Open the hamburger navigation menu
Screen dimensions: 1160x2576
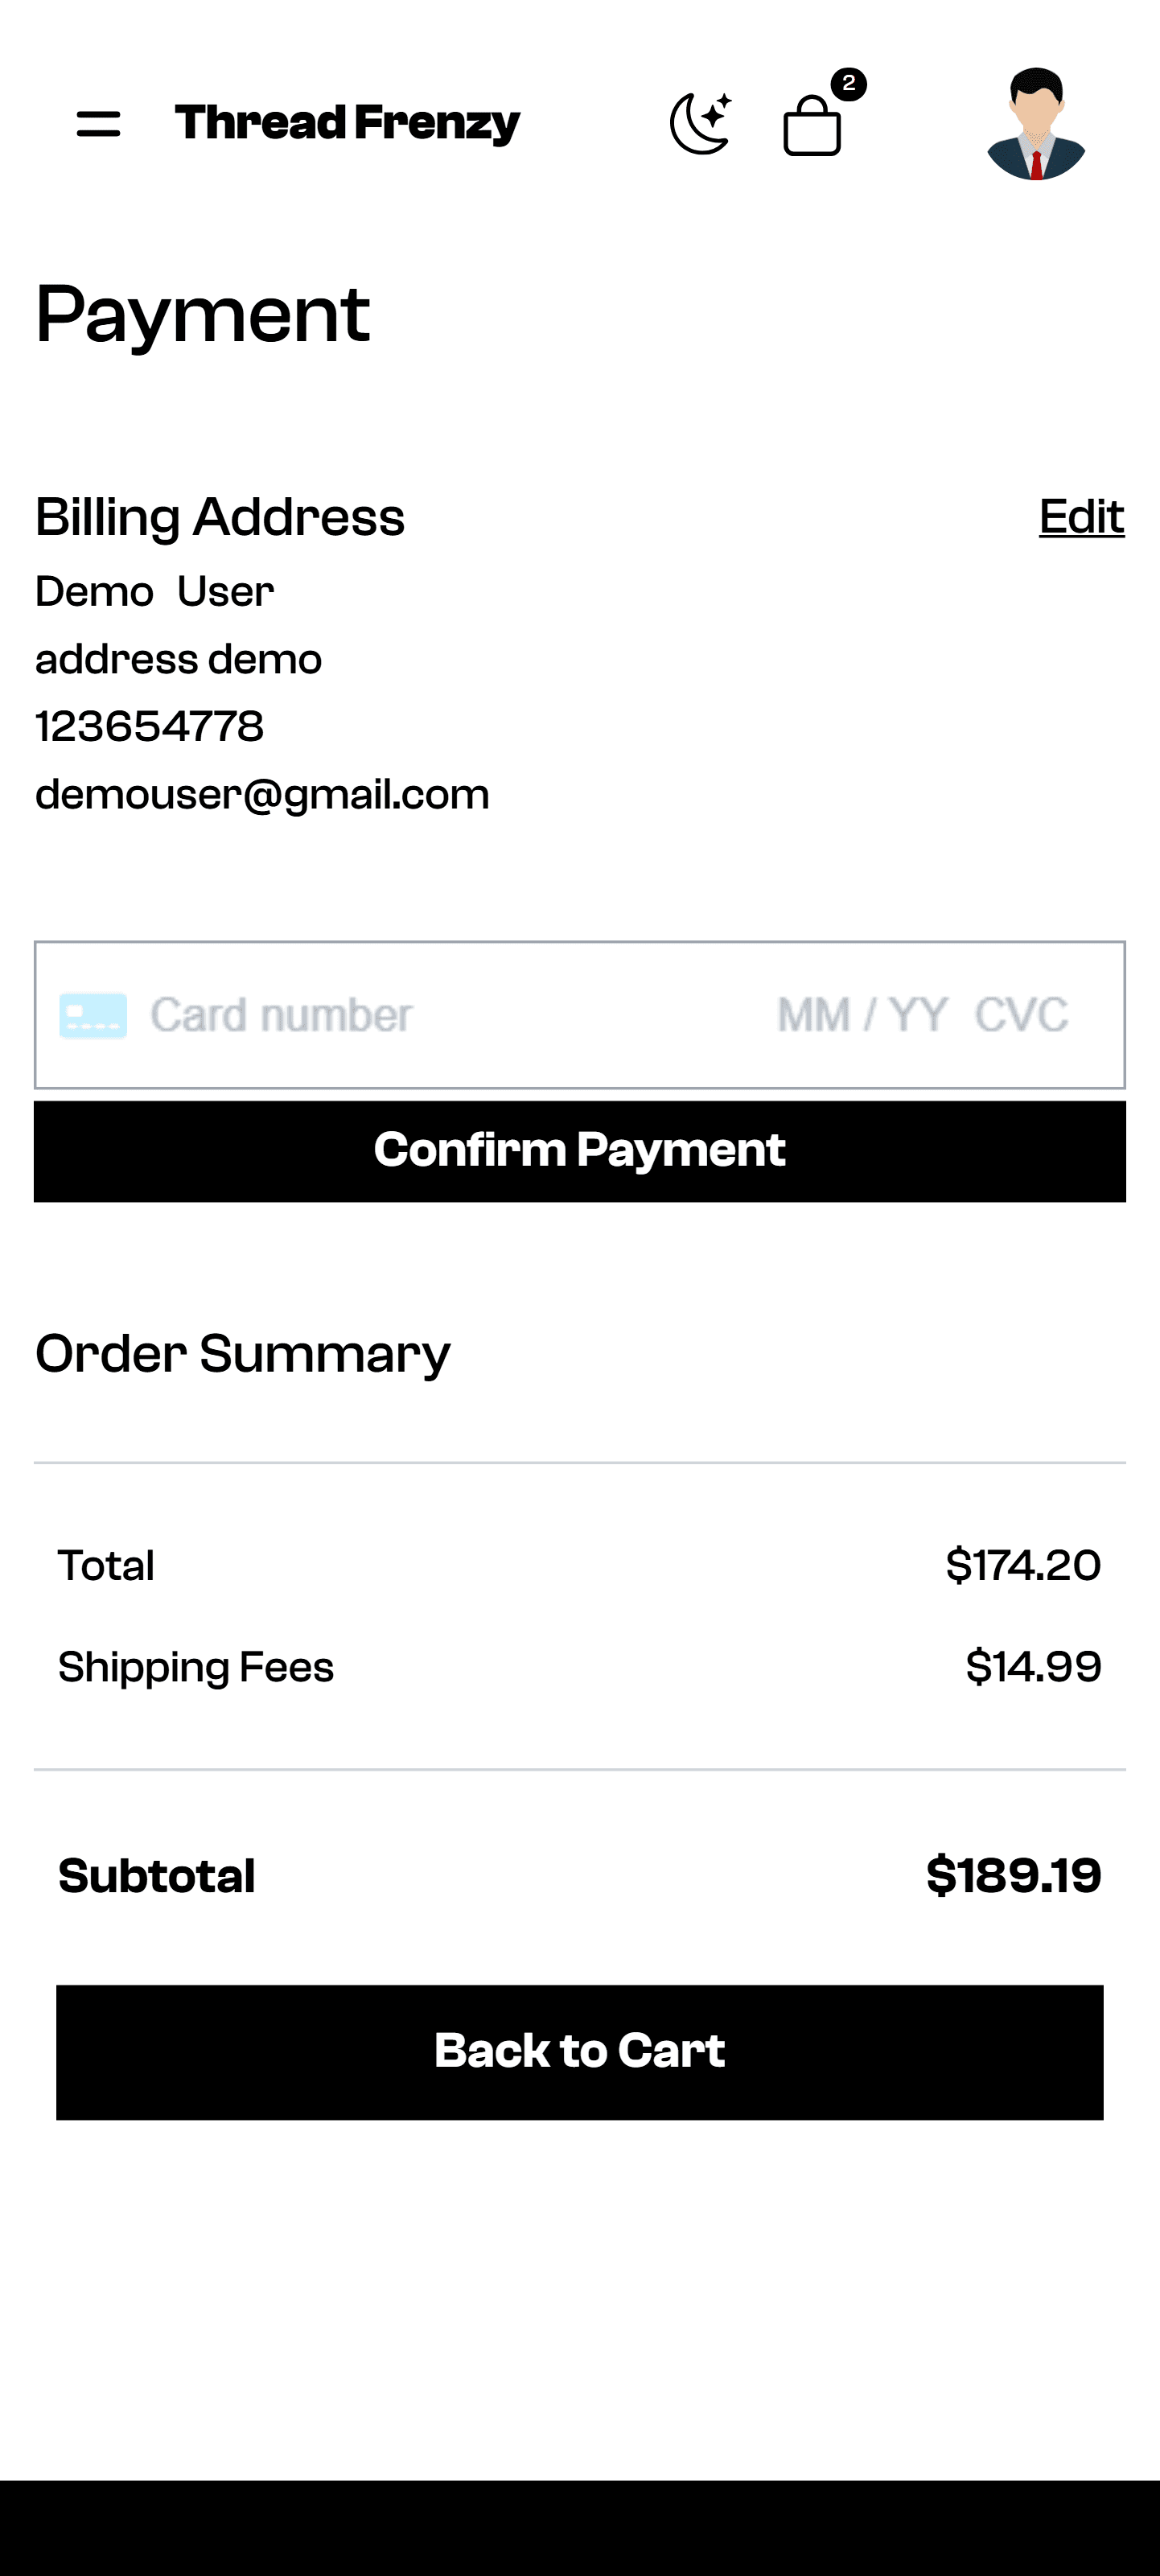pyautogui.click(x=98, y=124)
